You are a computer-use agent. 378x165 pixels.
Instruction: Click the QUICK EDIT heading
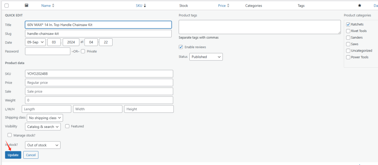[14, 15]
